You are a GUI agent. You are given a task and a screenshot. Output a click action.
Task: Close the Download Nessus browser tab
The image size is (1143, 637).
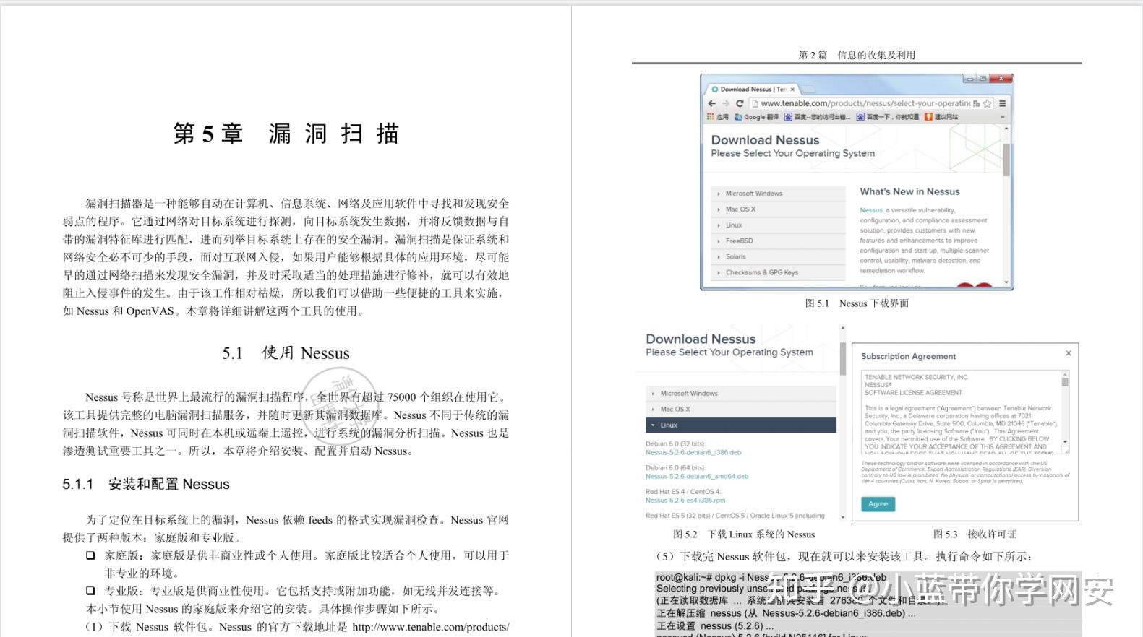[792, 90]
